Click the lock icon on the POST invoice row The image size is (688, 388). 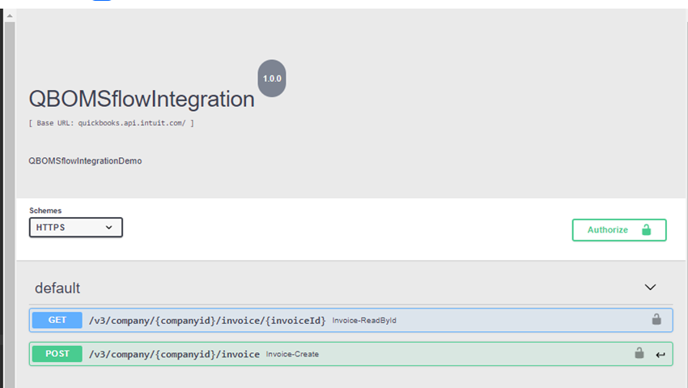tap(639, 354)
